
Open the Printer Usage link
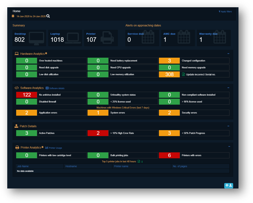click(x=54, y=148)
